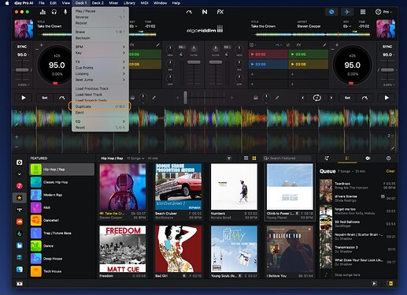Screen dimensions: 407x295
Task: Click Deck 2 Set cue button
Action: 347,98
